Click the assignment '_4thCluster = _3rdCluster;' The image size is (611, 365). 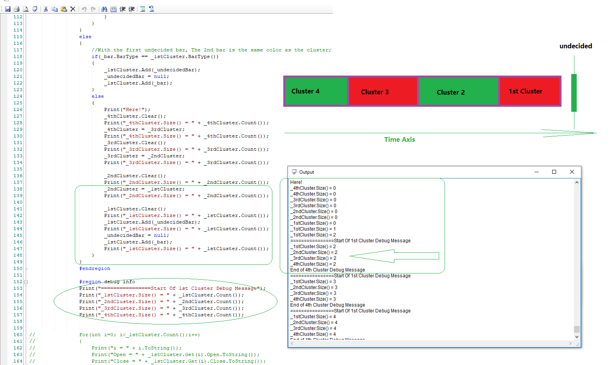144,129
